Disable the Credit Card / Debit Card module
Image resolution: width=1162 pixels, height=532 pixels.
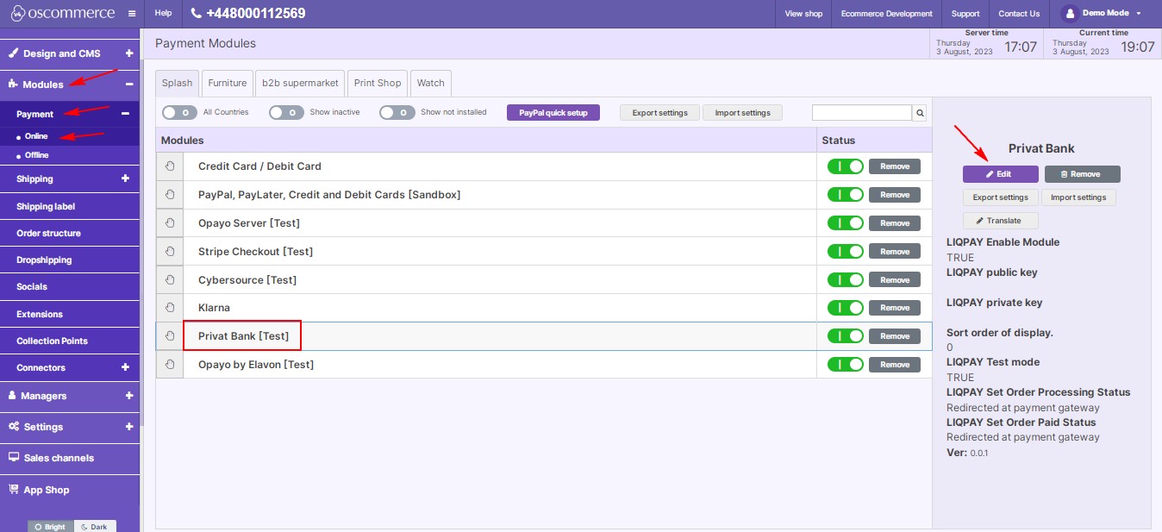click(845, 166)
